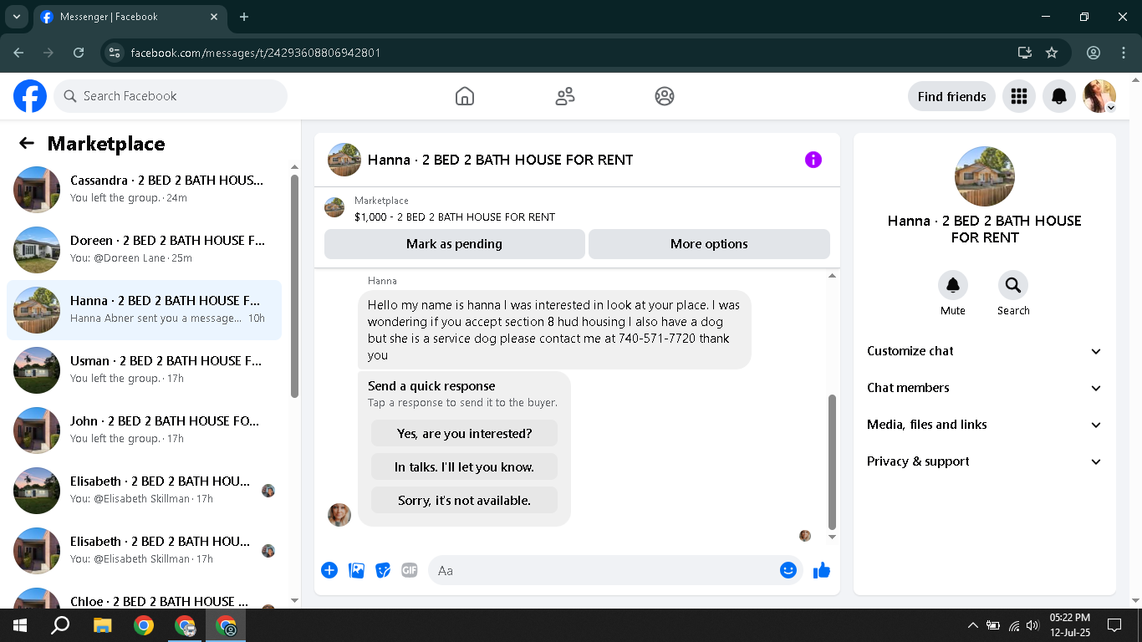Click house thumbnail in chat header
The width and height of the screenshot is (1142, 642).
pyautogui.click(x=344, y=160)
